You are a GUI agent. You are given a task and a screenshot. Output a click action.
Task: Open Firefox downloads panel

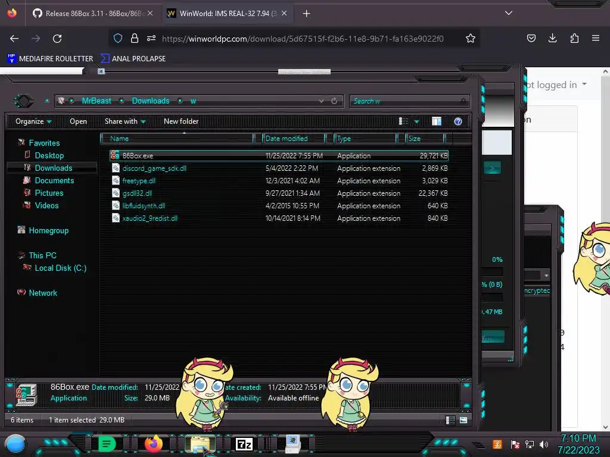click(x=552, y=38)
